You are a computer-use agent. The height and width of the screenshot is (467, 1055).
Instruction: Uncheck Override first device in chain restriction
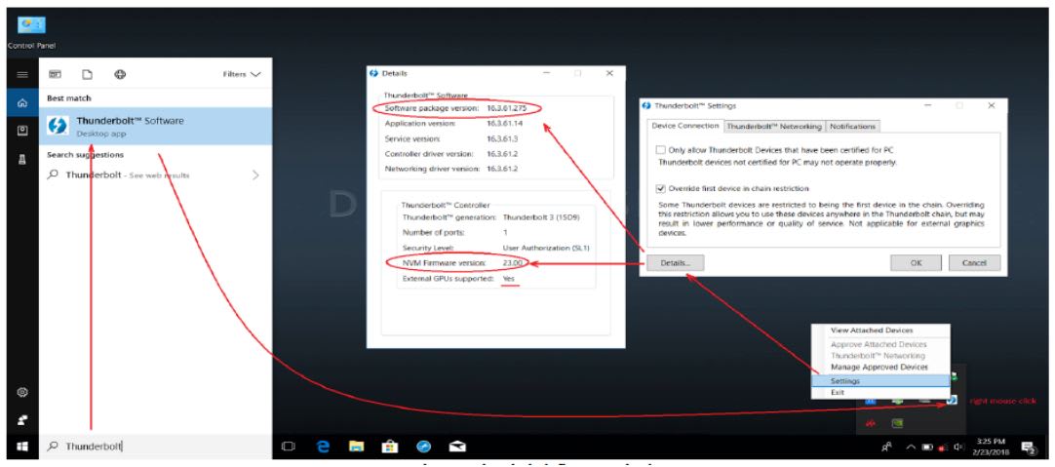pos(661,188)
